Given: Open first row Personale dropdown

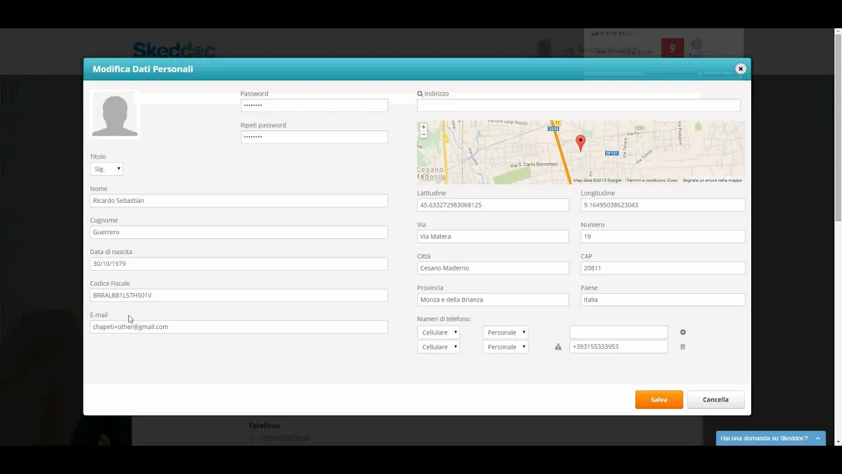Looking at the screenshot, I should point(505,332).
